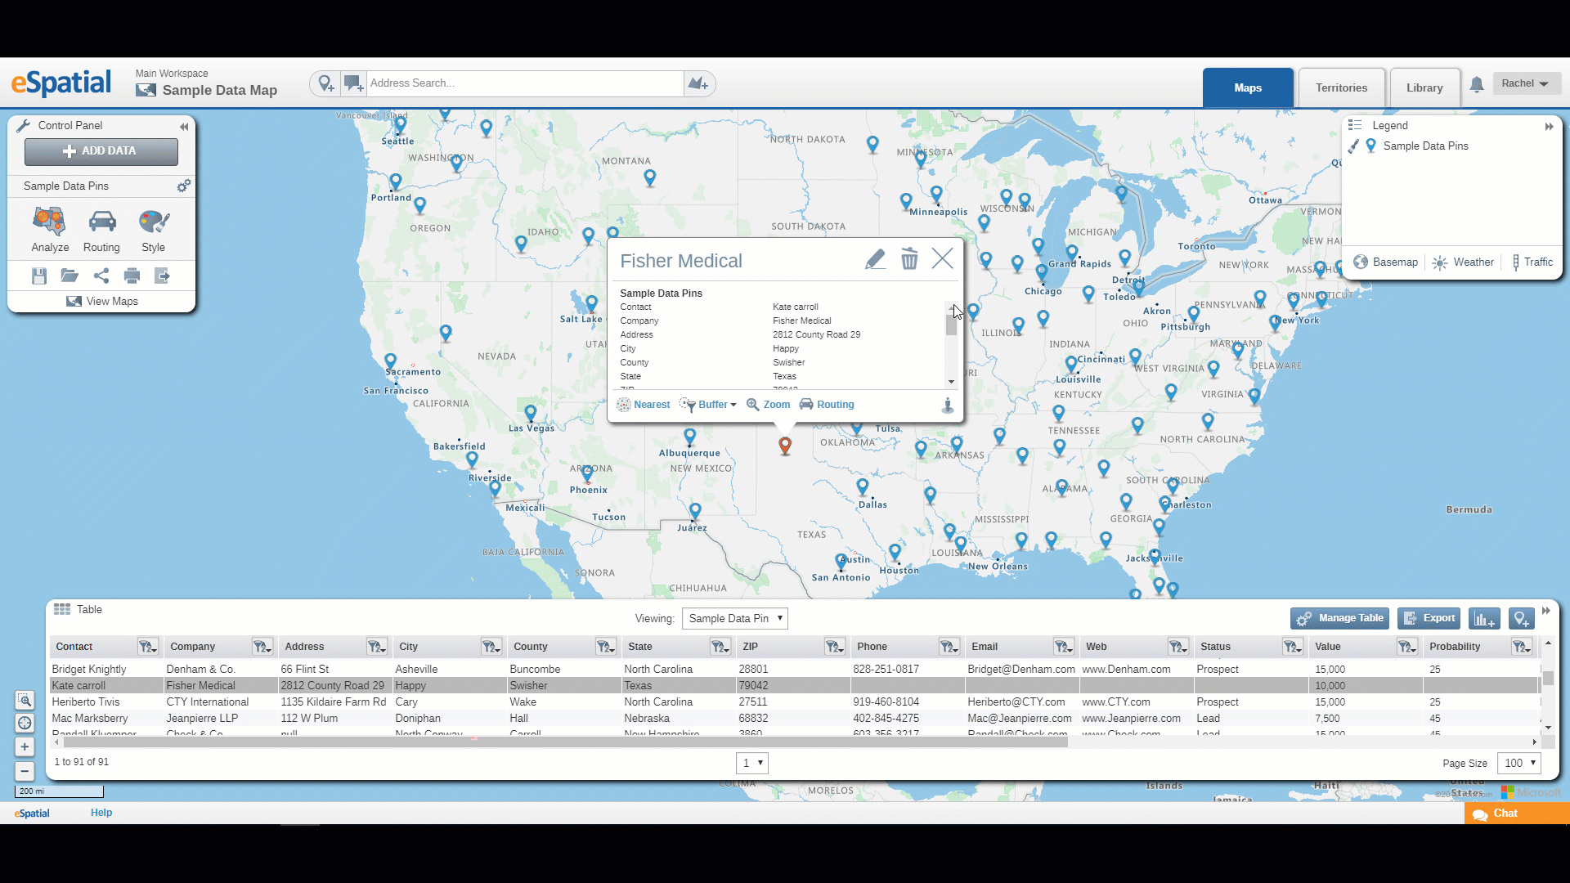Switch to the Territories tab
The image size is (1570, 883).
[x=1341, y=87]
